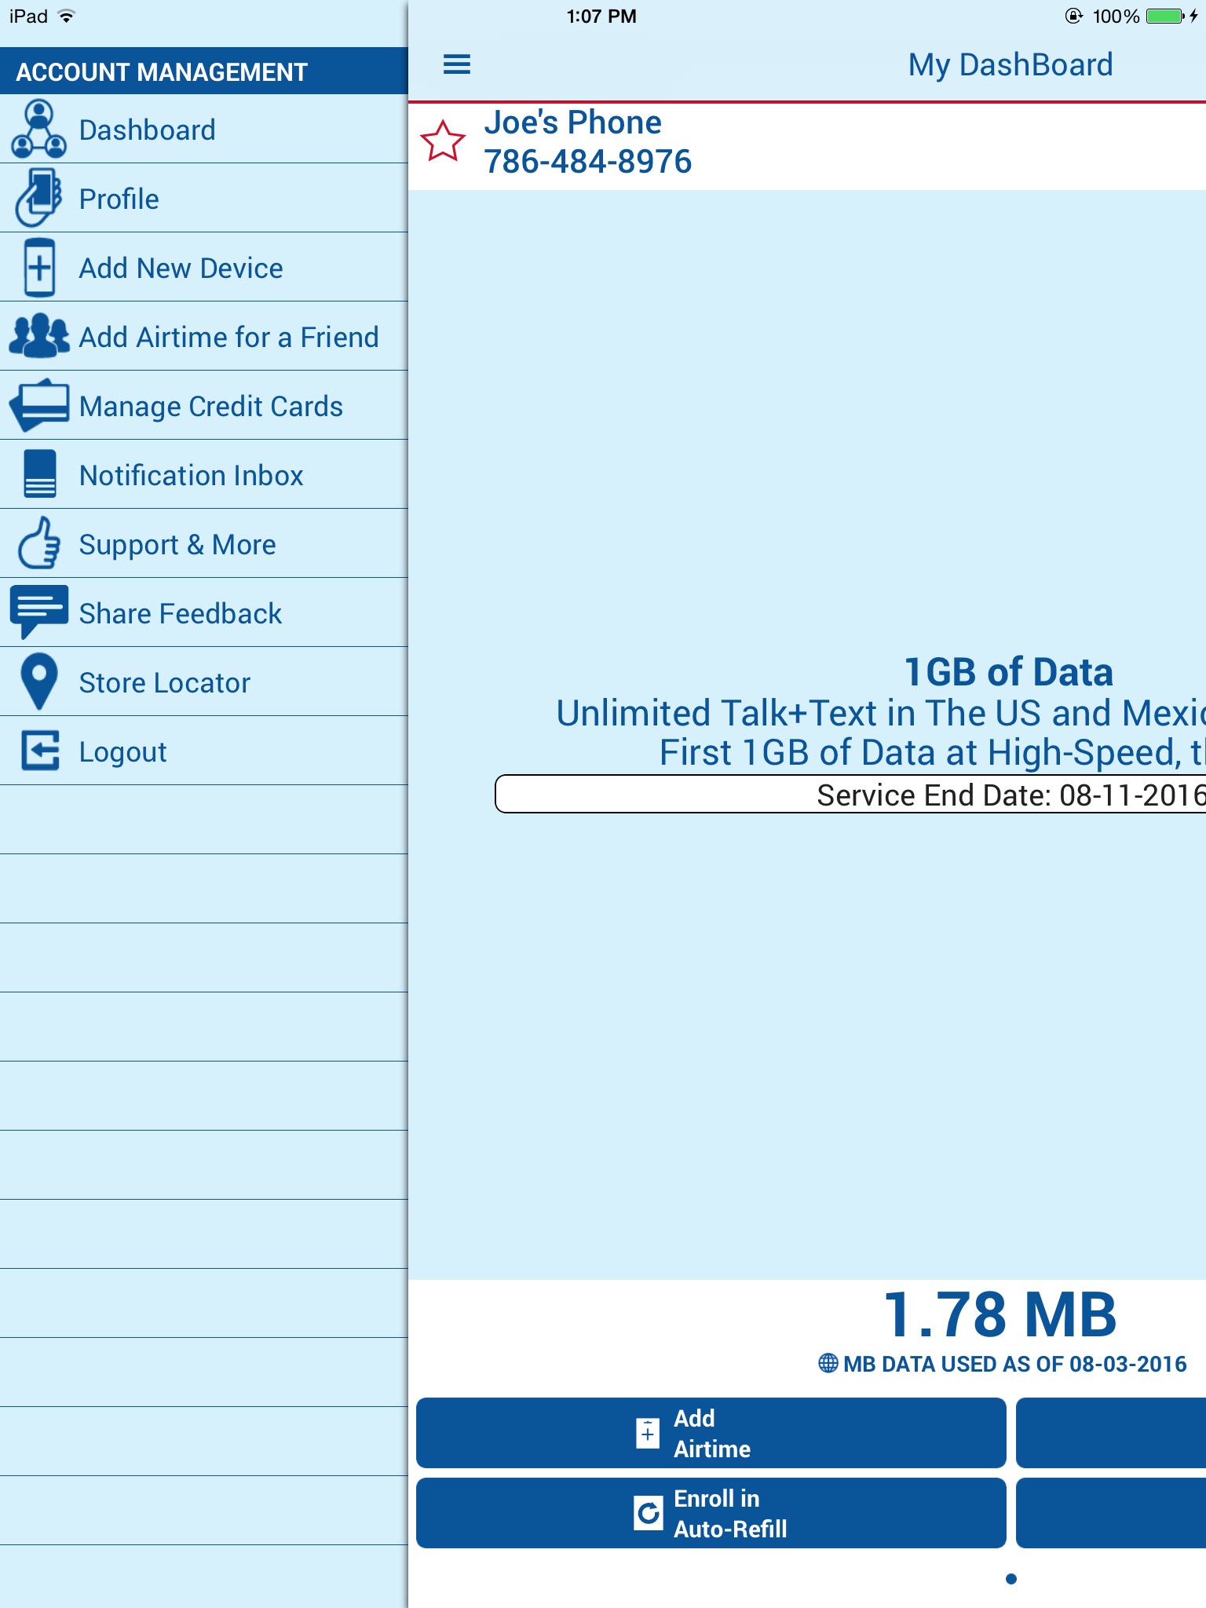Choose Share Feedback in the sidebar
The width and height of the screenshot is (1206, 1608).
[x=204, y=612]
